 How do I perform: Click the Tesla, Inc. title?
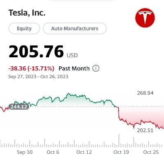coord(27,13)
